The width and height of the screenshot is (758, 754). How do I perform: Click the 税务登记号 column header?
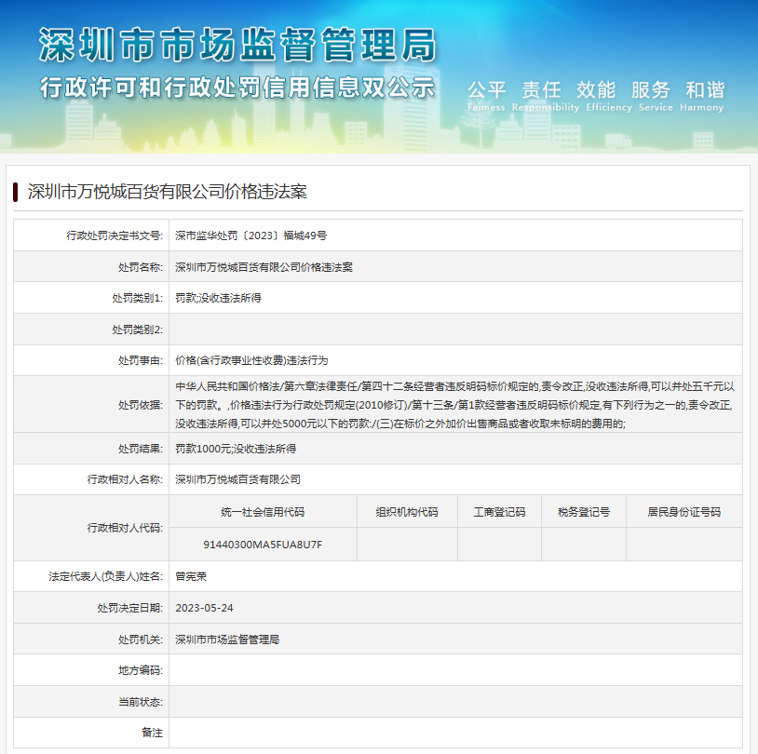(584, 512)
